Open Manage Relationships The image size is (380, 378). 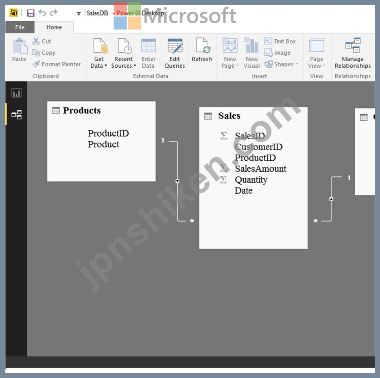353,53
